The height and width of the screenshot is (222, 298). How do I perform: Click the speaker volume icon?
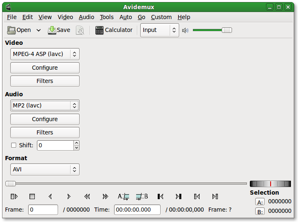click(185, 30)
